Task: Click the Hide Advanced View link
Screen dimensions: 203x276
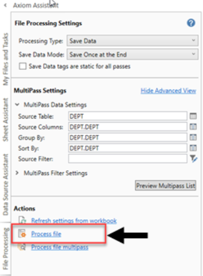Action: pyautogui.click(x=168, y=90)
